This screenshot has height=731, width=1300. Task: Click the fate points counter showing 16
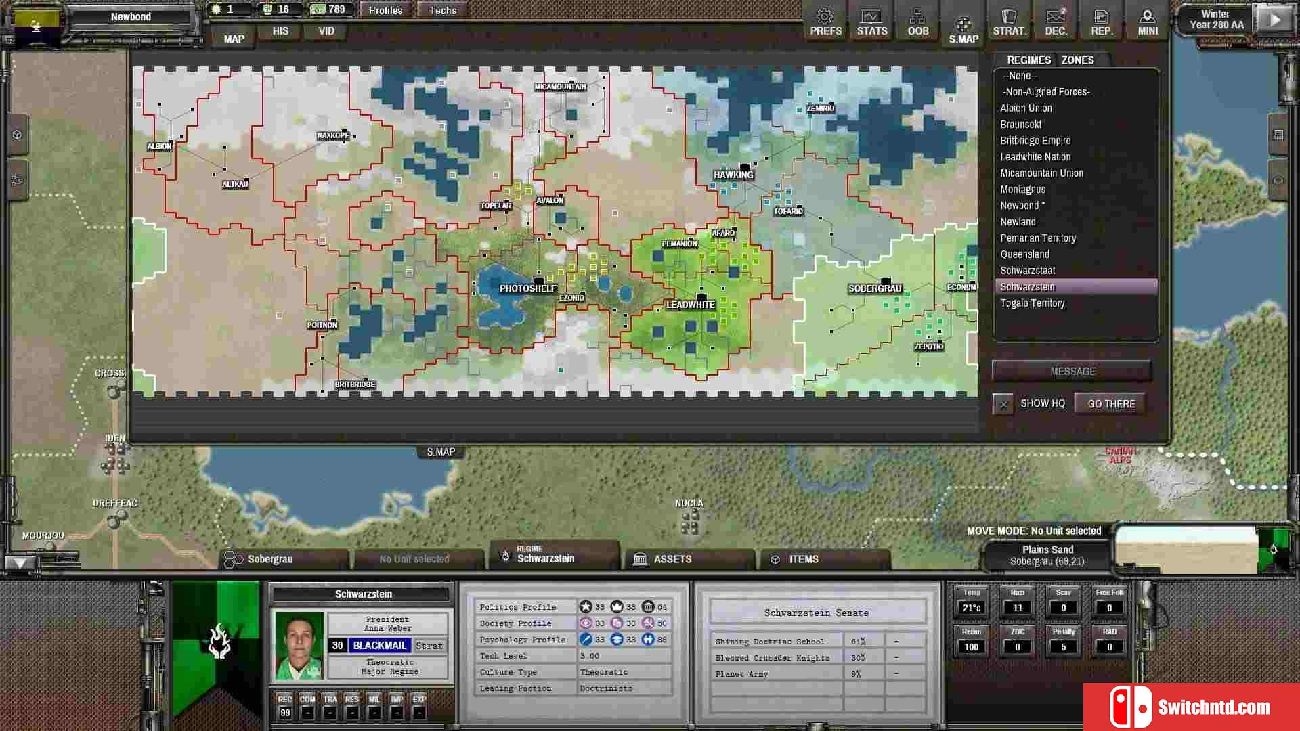pyautogui.click(x=276, y=9)
